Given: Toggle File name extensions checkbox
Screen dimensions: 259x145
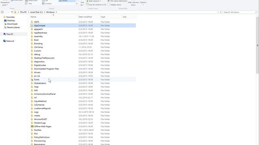Looking at the screenshot, I should 108,1.
